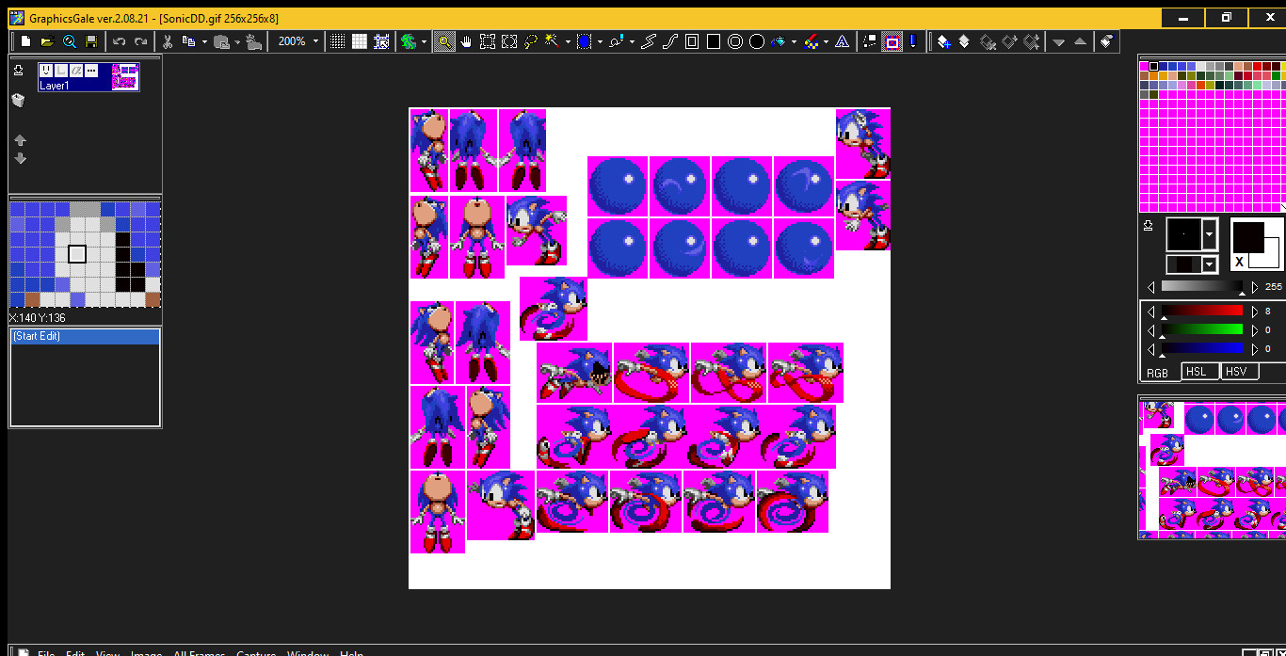This screenshot has height=656, width=1286.
Task: Toggle Layer1 visibility icon
Action: 46,71
